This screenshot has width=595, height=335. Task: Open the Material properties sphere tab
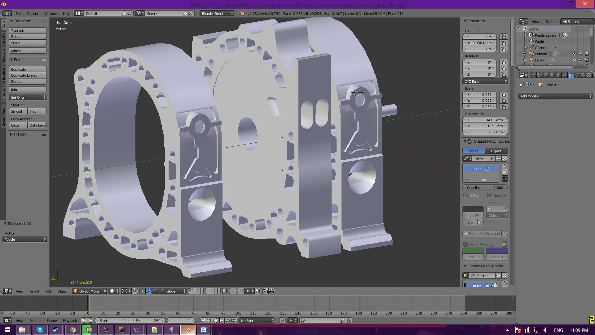tap(583, 75)
